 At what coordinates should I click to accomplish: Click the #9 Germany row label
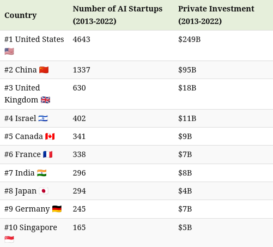click(27, 209)
